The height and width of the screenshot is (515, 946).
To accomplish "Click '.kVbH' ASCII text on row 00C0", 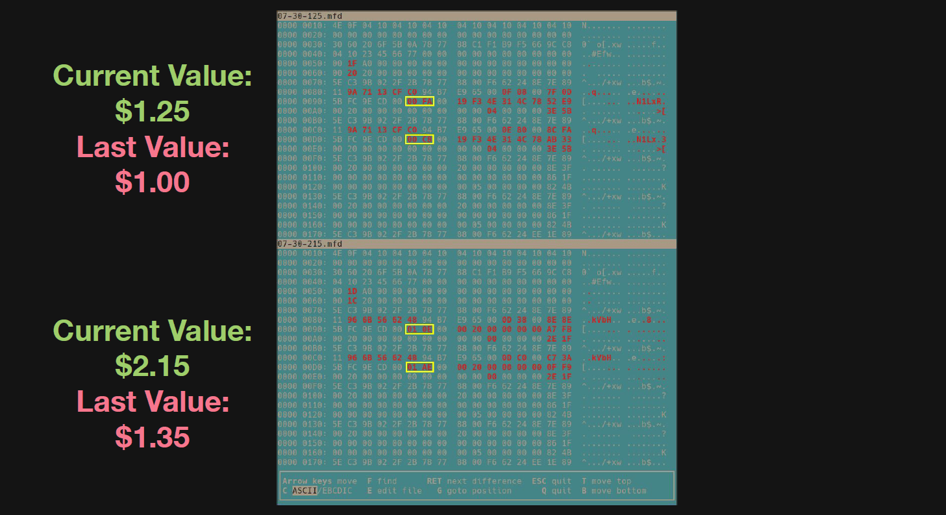I will [599, 357].
